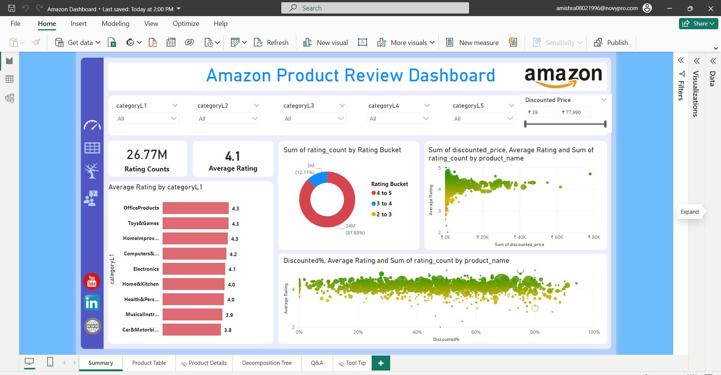Image resolution: width=721 pixels, height=375 pixels.
Task: Click the Refresh button
Action: [x=272, y=42]
